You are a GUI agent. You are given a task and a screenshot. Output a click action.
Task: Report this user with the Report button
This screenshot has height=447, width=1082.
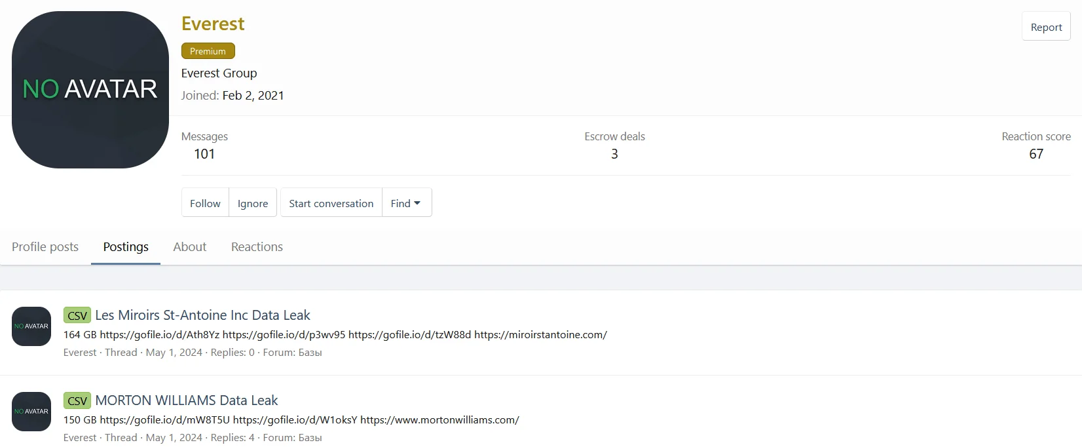[1046, 27]
